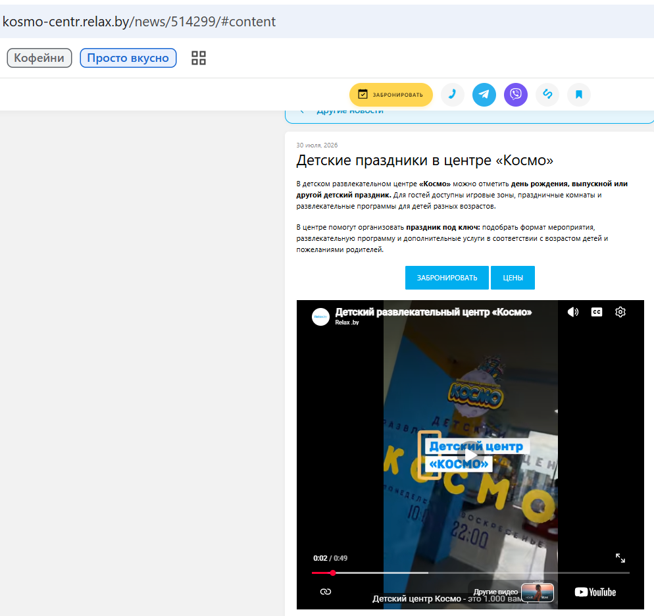Viewport: 654px width, 616px height.
Task: Copy video link with chain icon
Action: (x=326, y=592)
